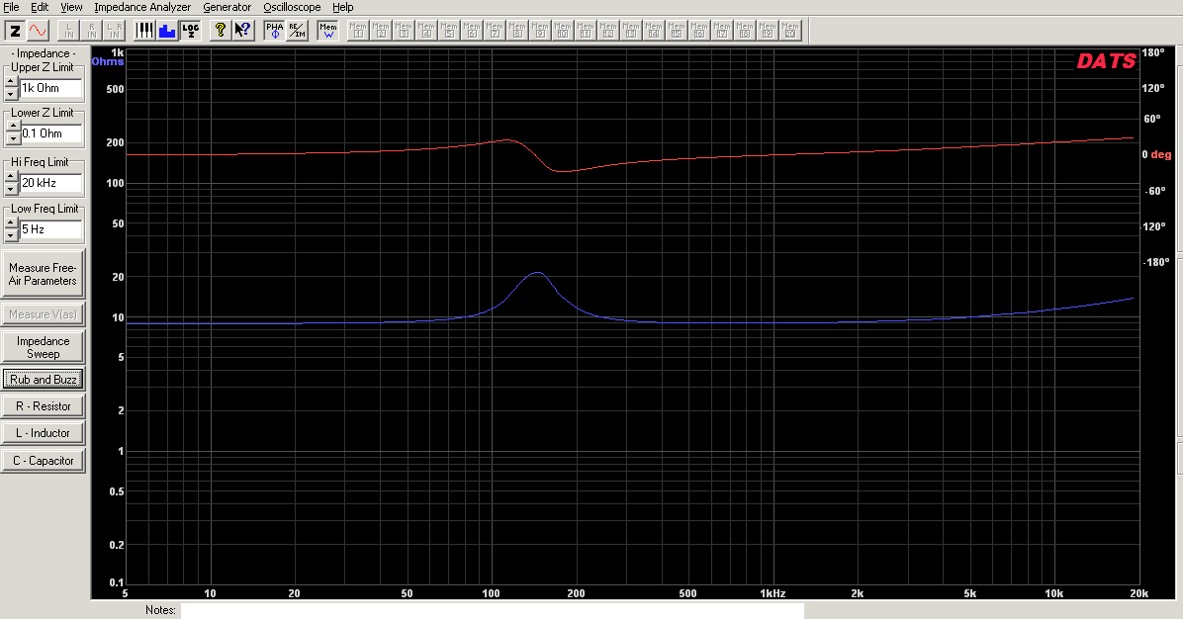Toggle the RE/IM display icon

click(298, 31)
